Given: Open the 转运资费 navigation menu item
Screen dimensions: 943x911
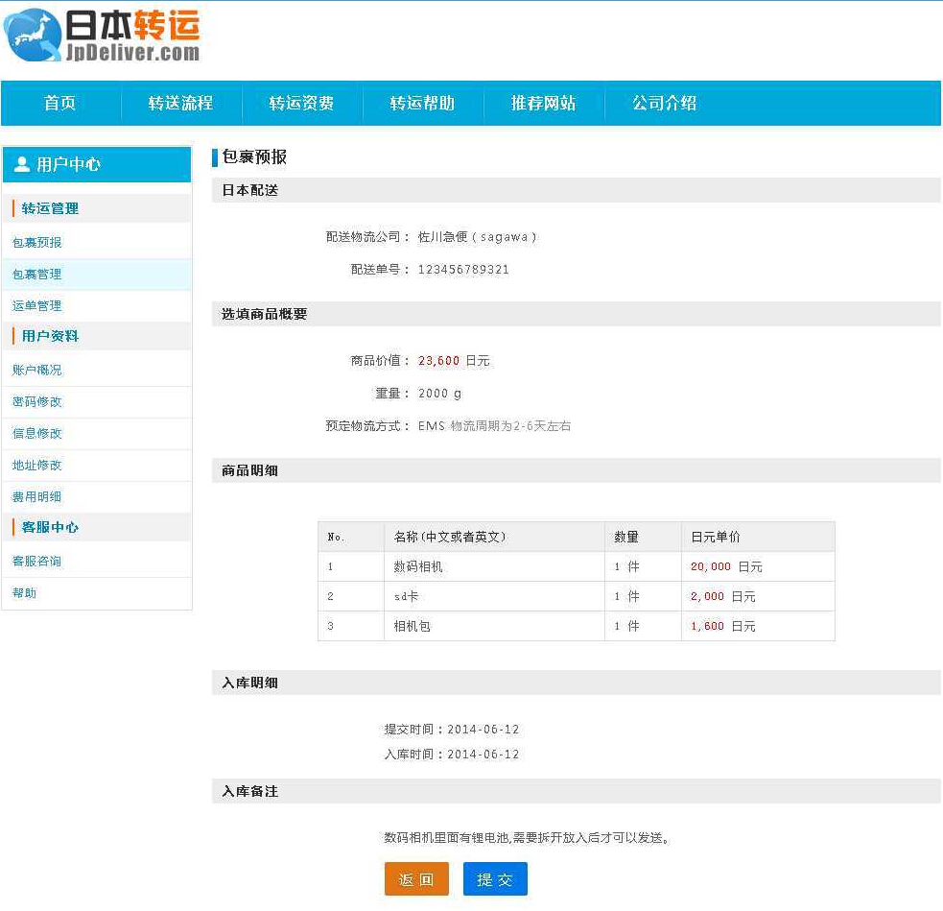Looking at the screenshot, I should tap(302, 104).
